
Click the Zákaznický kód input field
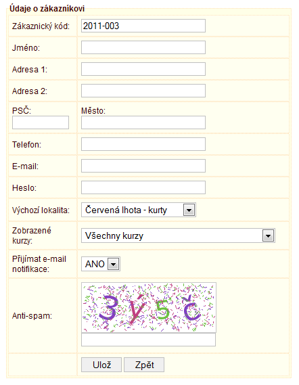143,26
